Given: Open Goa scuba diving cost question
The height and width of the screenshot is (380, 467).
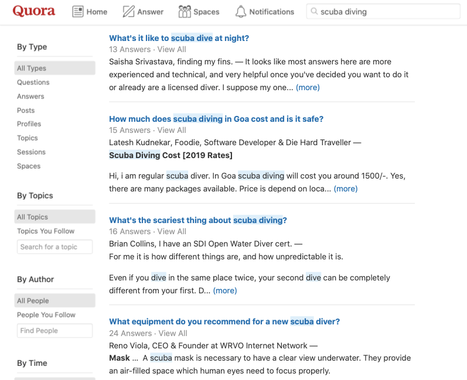Looking at the screenshot, I should [216, 119].
